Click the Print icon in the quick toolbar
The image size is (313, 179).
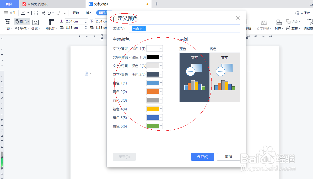[x=36, y=13]
